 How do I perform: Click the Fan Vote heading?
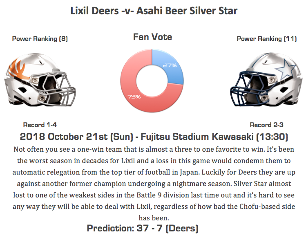(152, 37)
